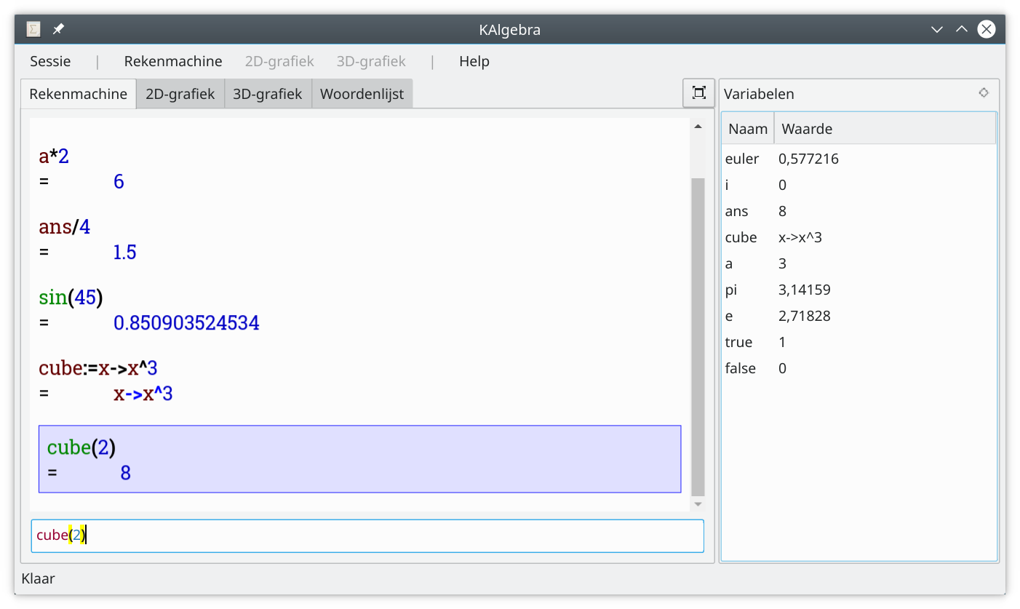1020x609 pixels.
Task: Click the a*2 expression in the console
Action: (x=54, y=156)
